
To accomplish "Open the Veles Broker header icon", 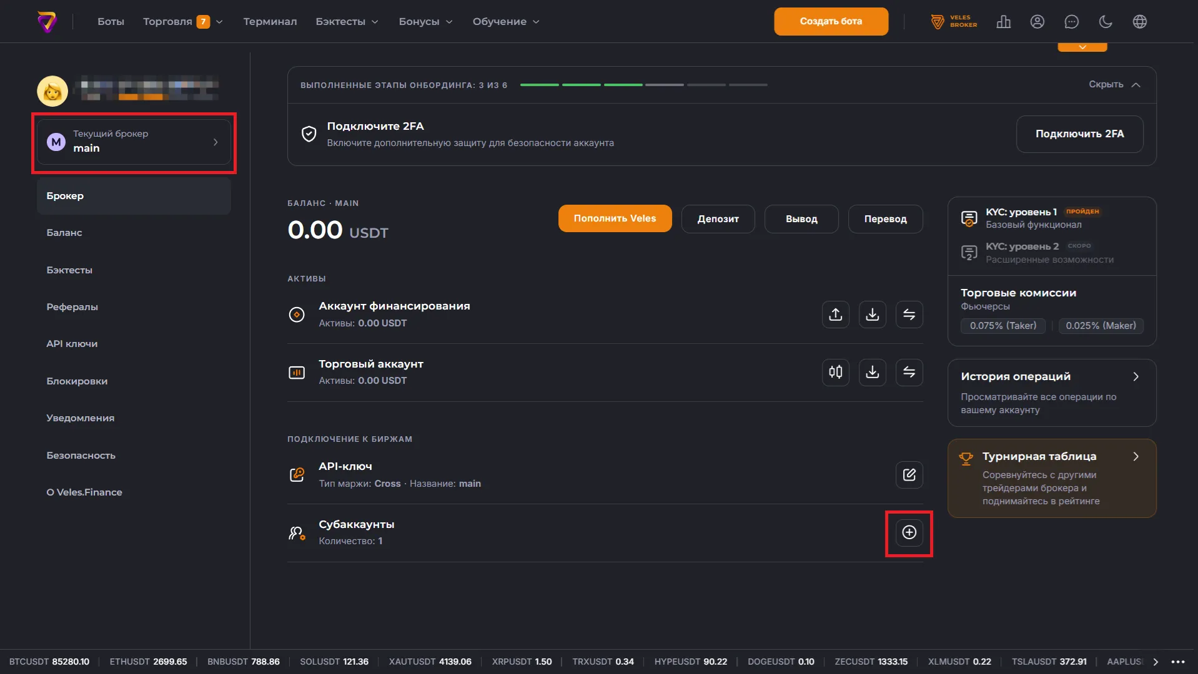I will coord(954,22).
